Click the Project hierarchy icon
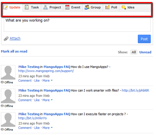Viewport: 156px width, 135px height. coord(45,7)
